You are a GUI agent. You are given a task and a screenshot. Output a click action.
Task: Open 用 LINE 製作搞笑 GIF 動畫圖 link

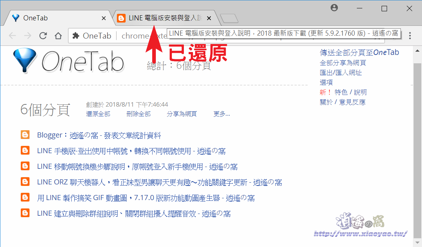(x=146, y=198)
